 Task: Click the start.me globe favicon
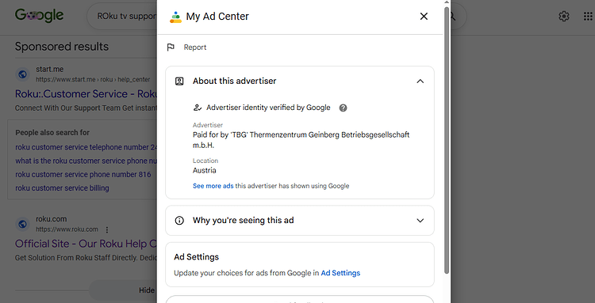click(x=22, y=74)
